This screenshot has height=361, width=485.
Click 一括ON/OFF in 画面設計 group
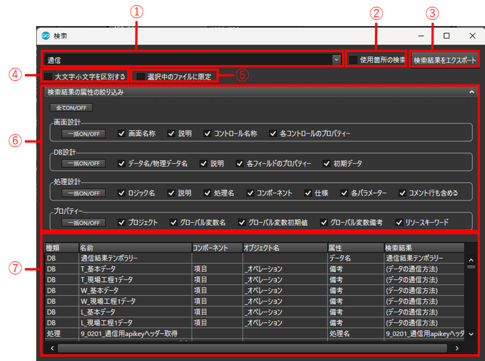pyautogui.click(x=84, y=134)
